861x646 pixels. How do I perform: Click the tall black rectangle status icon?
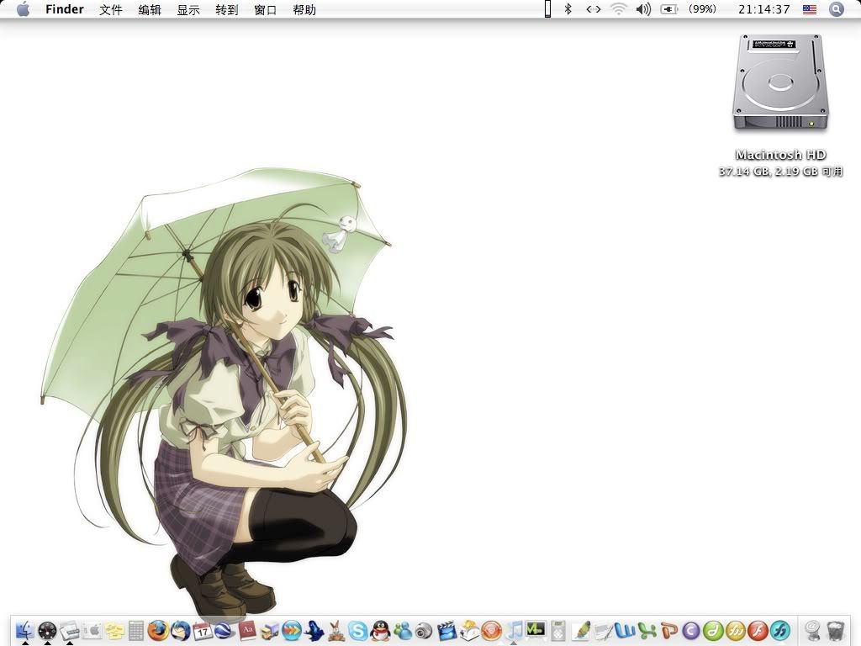547,8
